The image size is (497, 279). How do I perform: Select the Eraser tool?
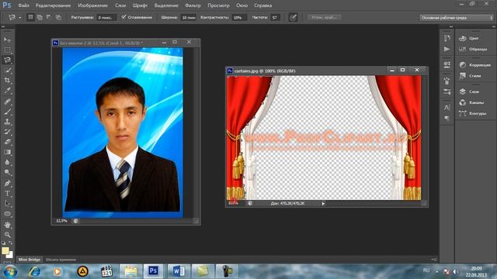coord(7,142)
